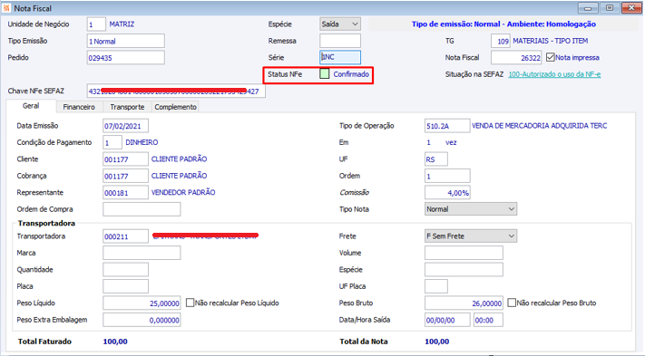Screen dimensions: 645x356
Task: Click the Volume input field
Action: [x=464, y=253]
